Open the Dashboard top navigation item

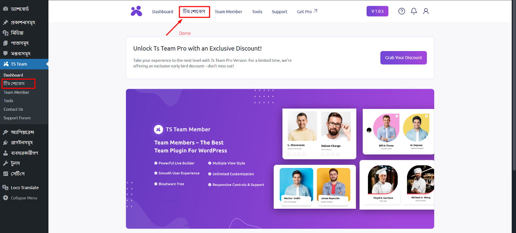pyautogui.click(x=163, y=12)
